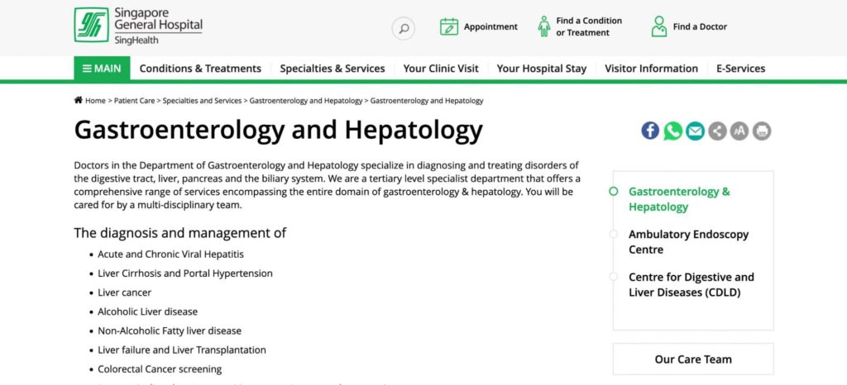Go to Your Clinic Visit menu

[441, 69]
